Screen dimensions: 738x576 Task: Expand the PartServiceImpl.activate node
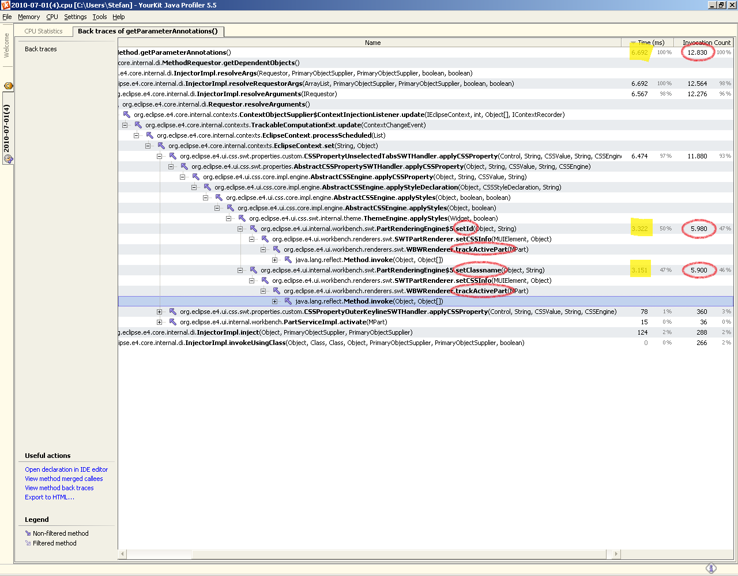160,322
